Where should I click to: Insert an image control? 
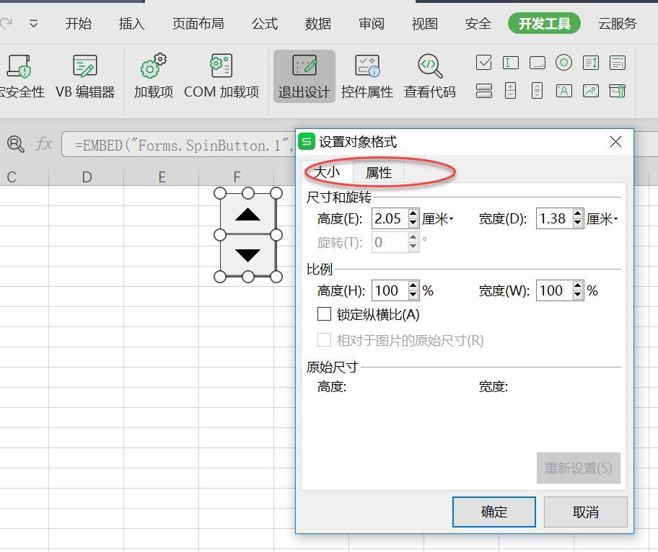[591, 91]
